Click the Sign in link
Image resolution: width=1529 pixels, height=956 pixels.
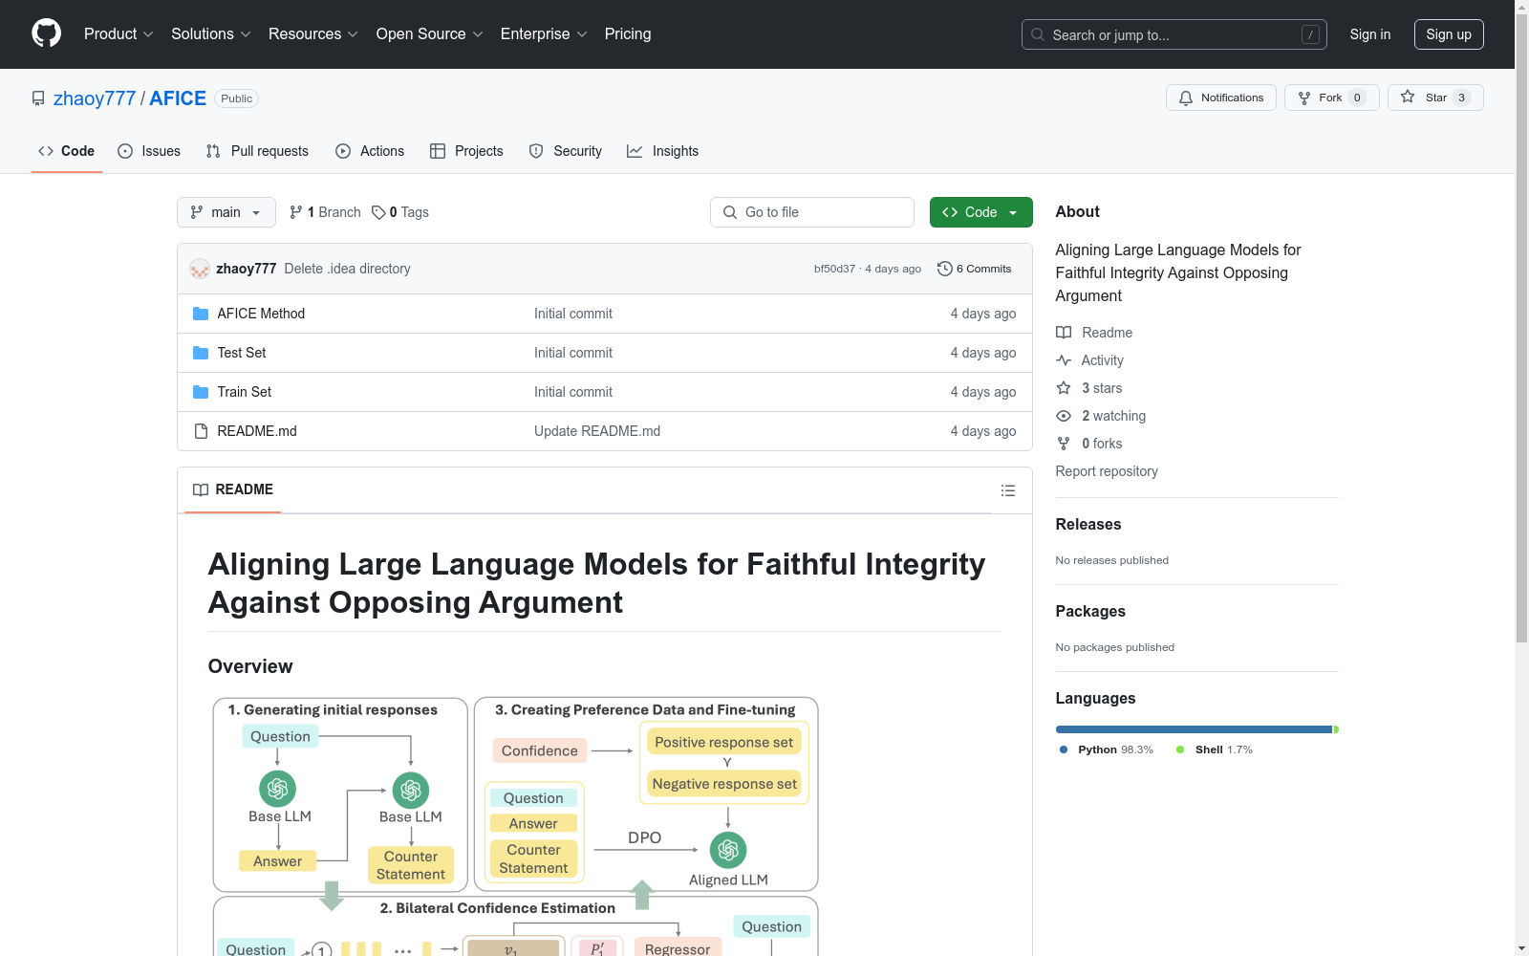click(1370, 34)
